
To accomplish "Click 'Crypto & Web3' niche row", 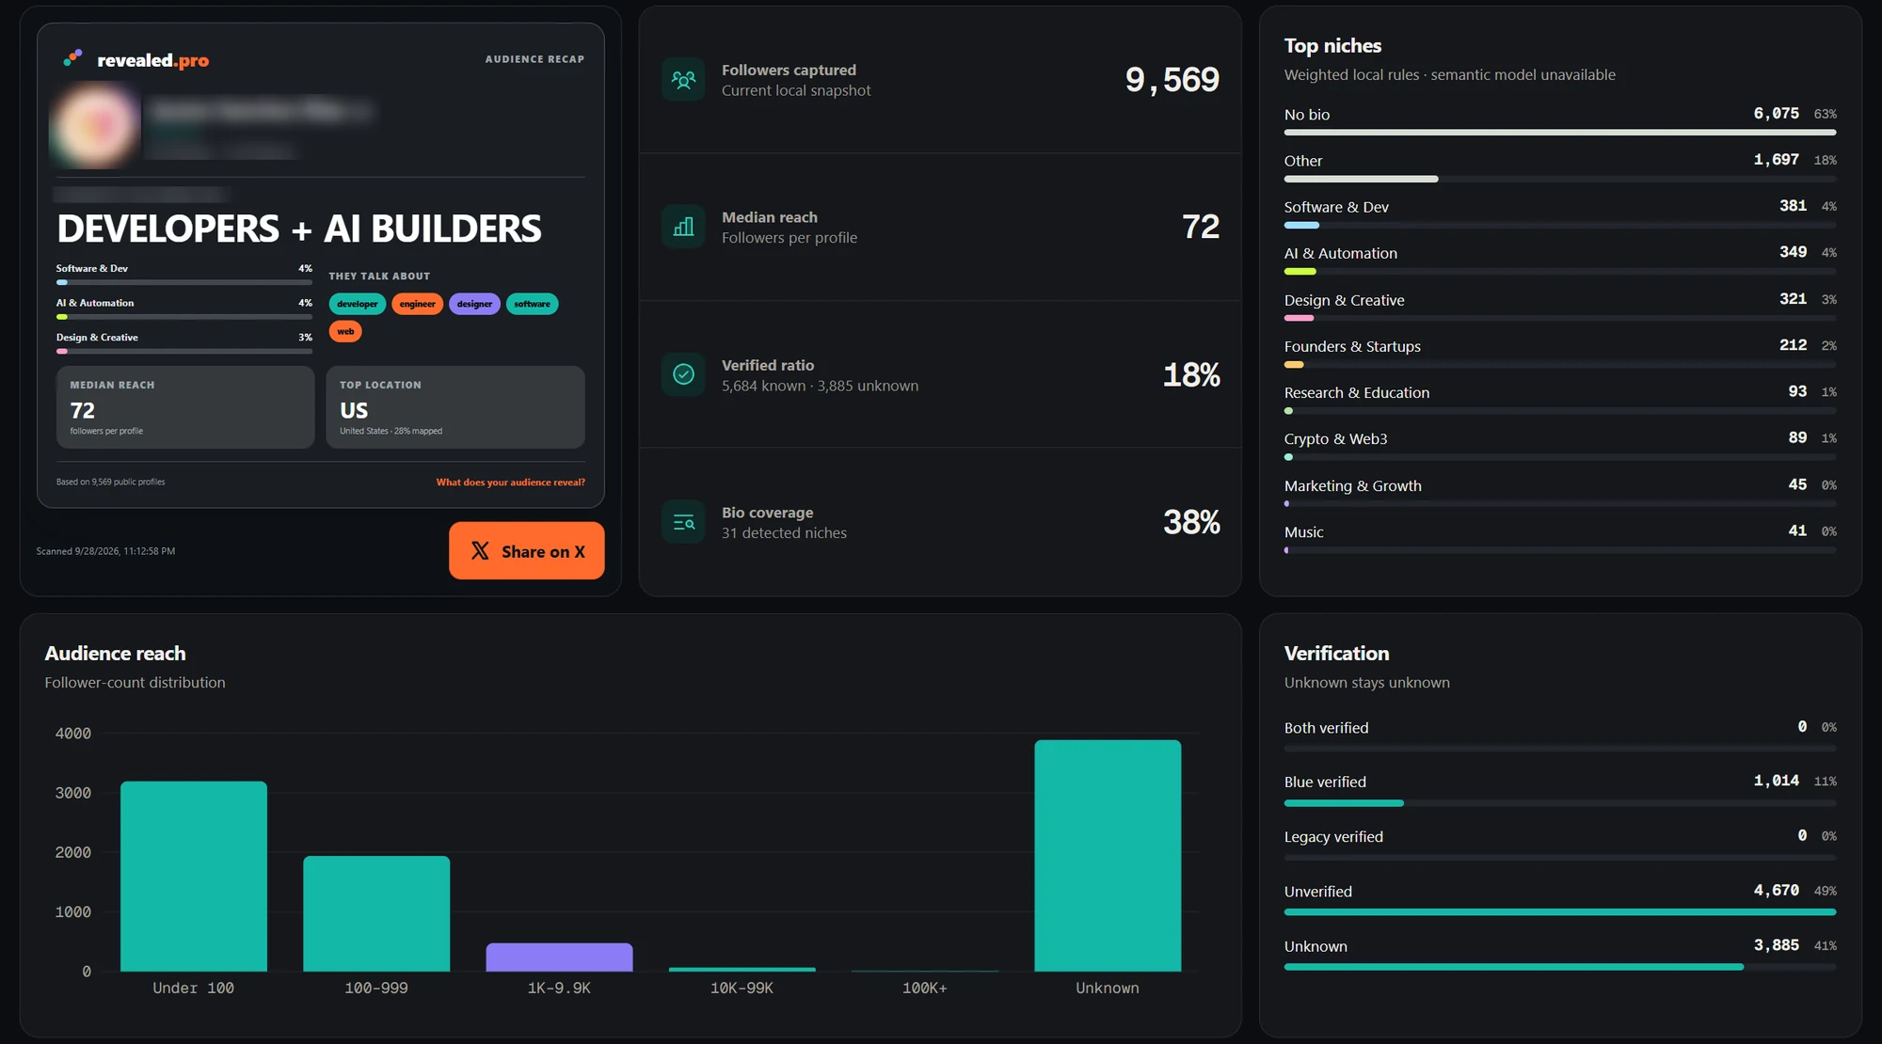I will (x=1560, y=447).
